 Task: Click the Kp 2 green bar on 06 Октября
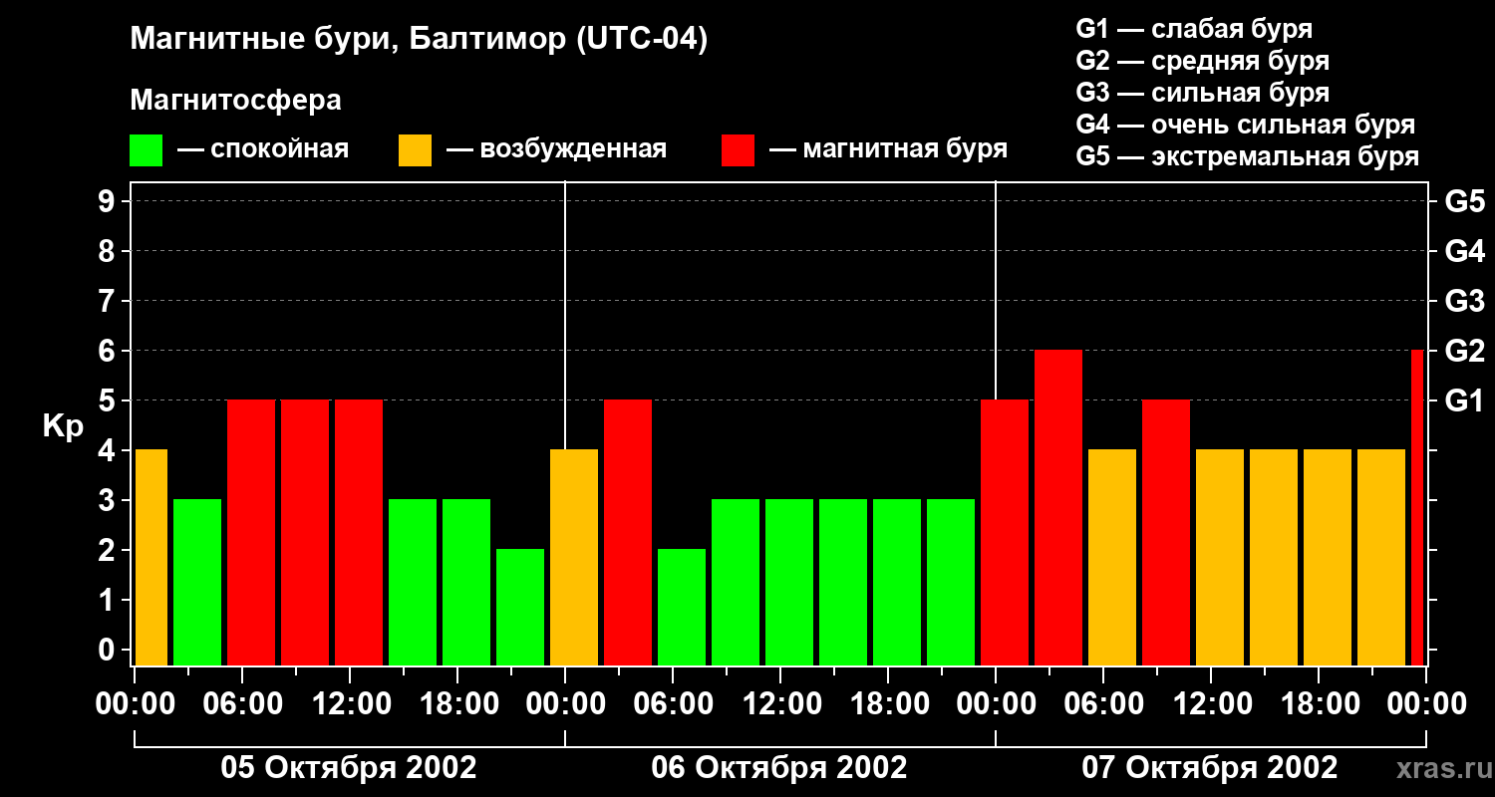coord(682,608)
